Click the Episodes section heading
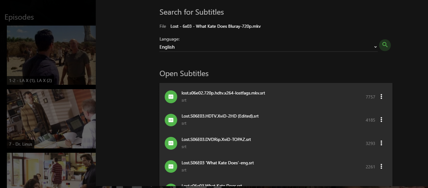The image size is (428, 188). point(19,17)
